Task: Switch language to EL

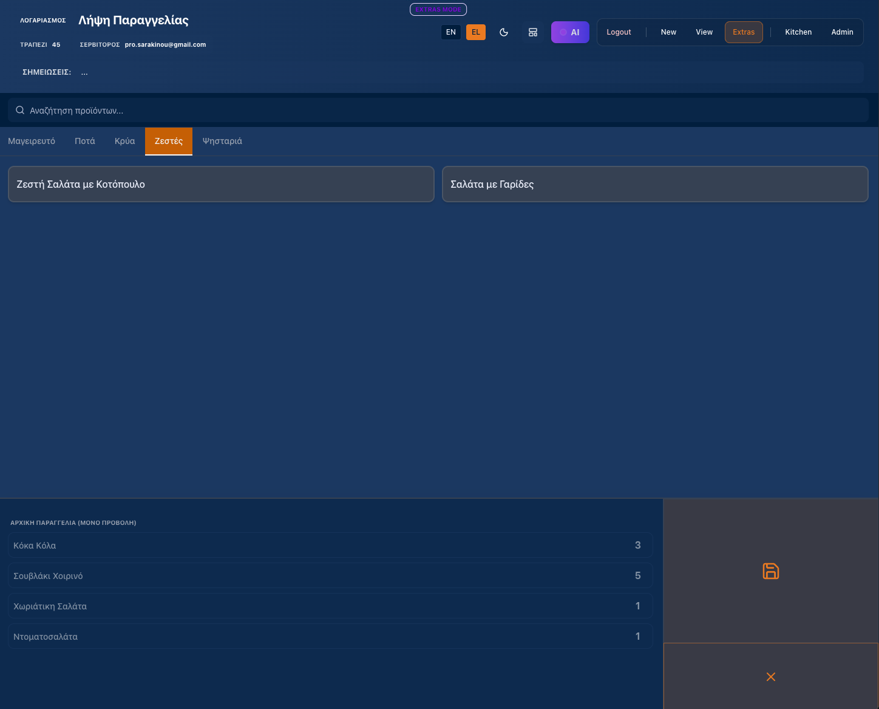Action: (476, 32)
